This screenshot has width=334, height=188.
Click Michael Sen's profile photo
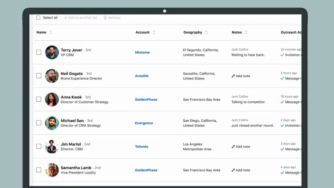click(x=52, y=123)
